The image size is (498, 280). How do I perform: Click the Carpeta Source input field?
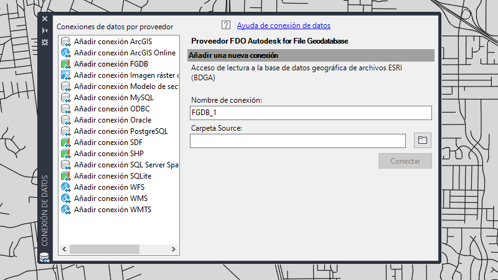point(298,141)
